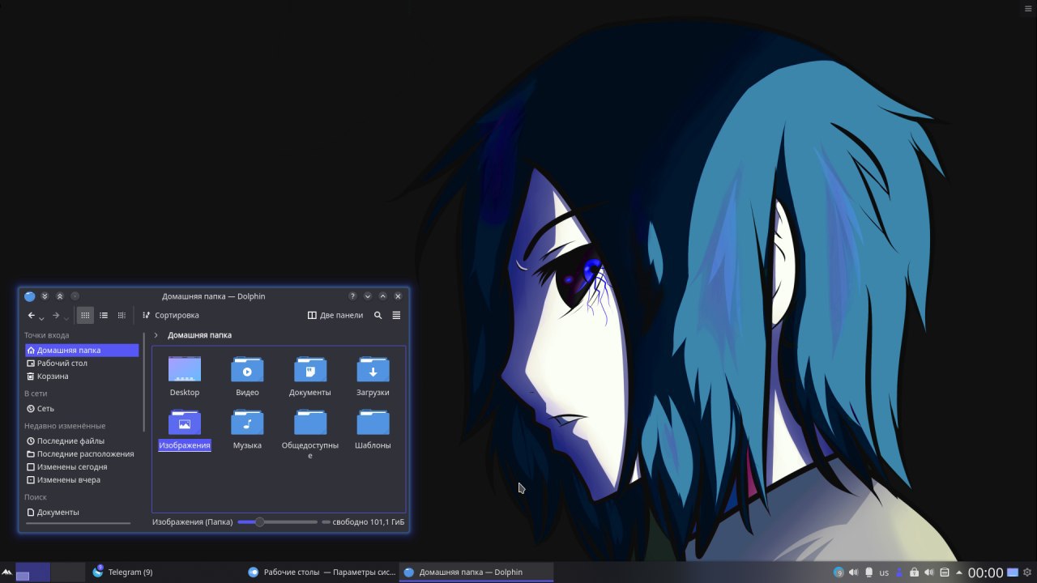Open the Сортировка sort menu
Image resolution: width=1037 pixels, height=583 pixels.
(x=170, y=316)
